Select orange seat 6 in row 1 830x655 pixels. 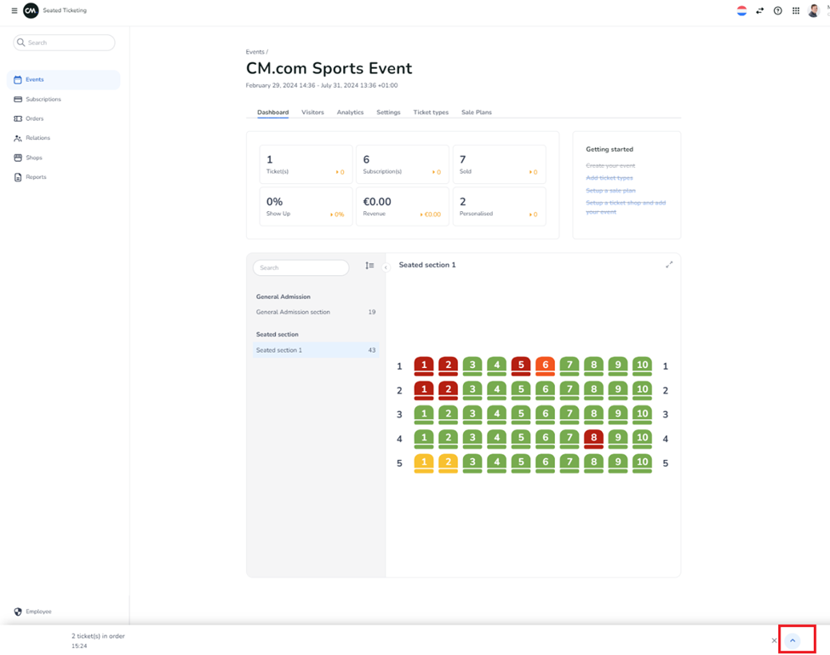pyautogui.click(x=545, y=365)
